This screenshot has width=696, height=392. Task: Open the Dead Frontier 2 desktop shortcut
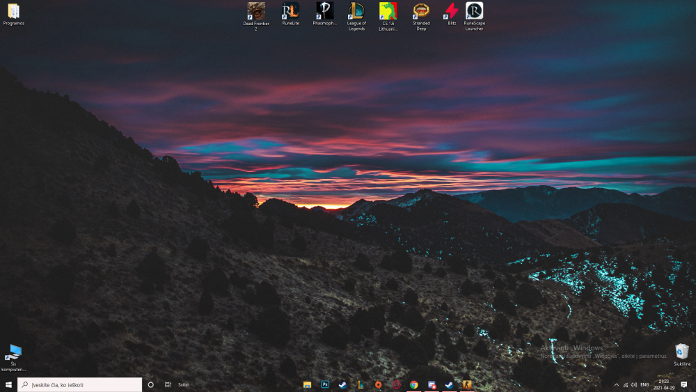click(256, 11)
